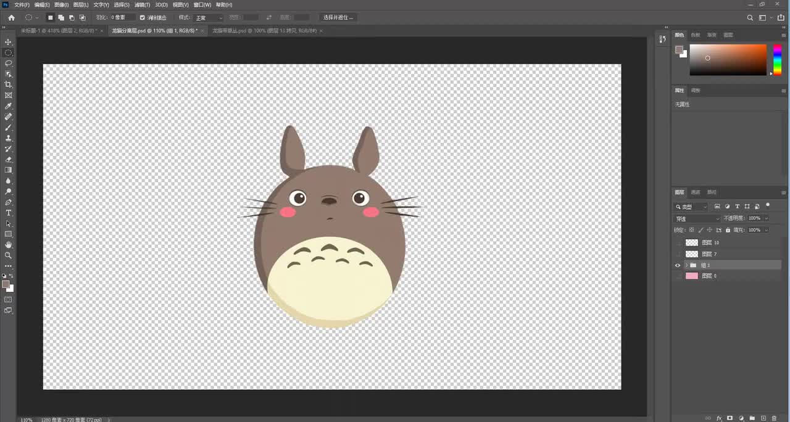Click the fx layer style icon
This screenshot has height=422, width=790.
pos(719,418)
